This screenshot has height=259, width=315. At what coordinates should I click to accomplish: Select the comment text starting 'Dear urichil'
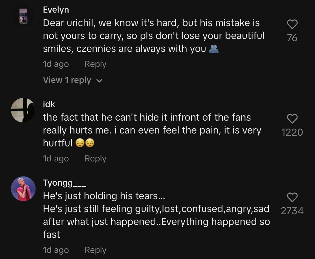(153, 36)
